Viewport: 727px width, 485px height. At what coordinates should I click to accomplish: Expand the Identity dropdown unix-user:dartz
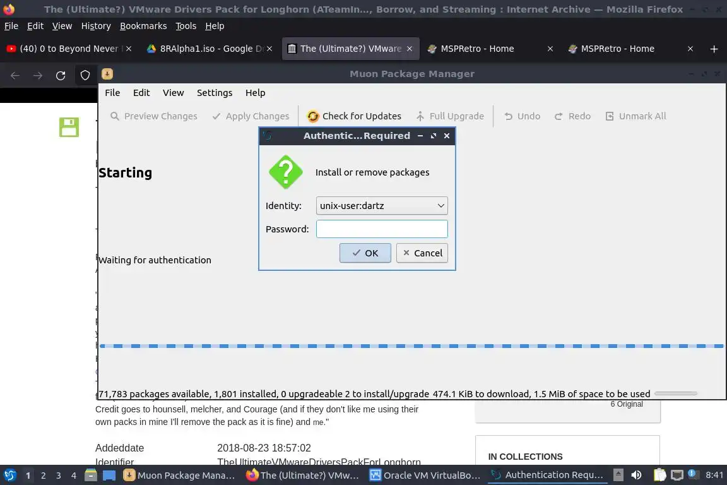click(382, 206)
